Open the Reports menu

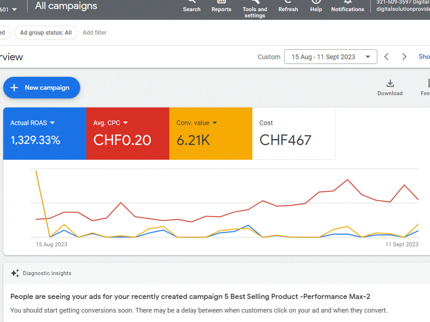(x=221, y=6)
